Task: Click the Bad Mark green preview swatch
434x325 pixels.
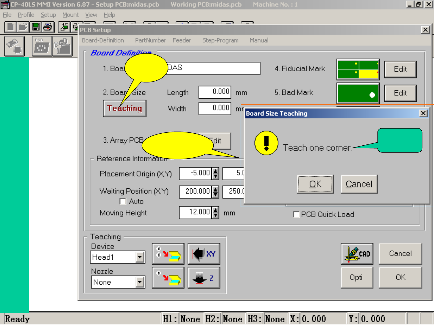Action: point(358,94)
